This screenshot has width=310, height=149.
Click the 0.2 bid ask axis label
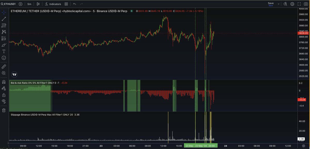tap(300, 83)
